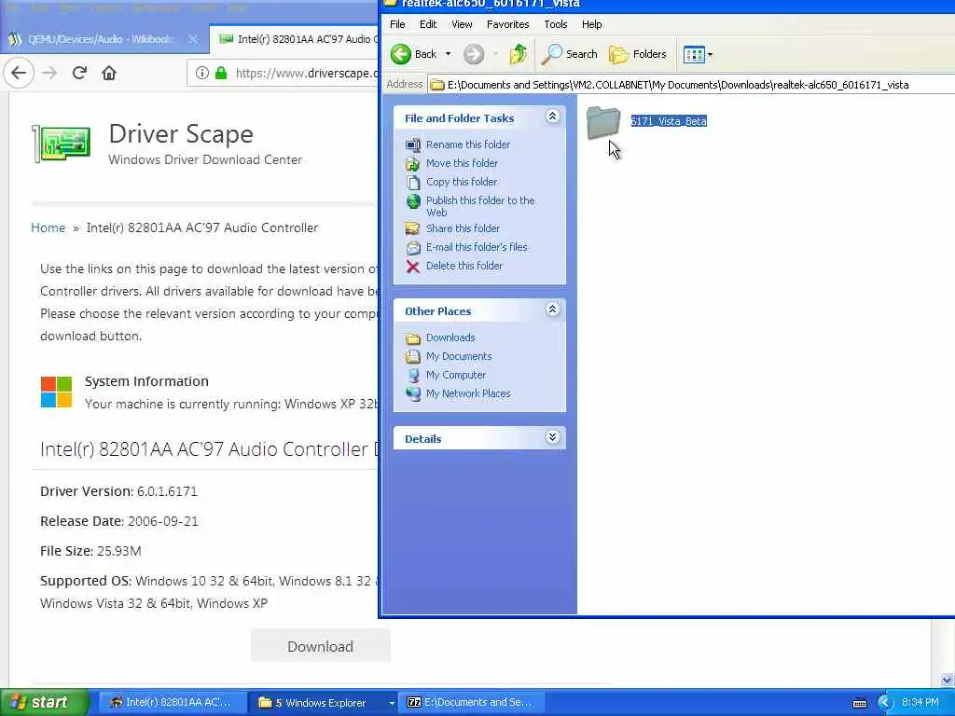Click the Driver Version 6.0.1.6171 text
The height and width of the screenshot is (716, 955).
[x=118, y=491]
